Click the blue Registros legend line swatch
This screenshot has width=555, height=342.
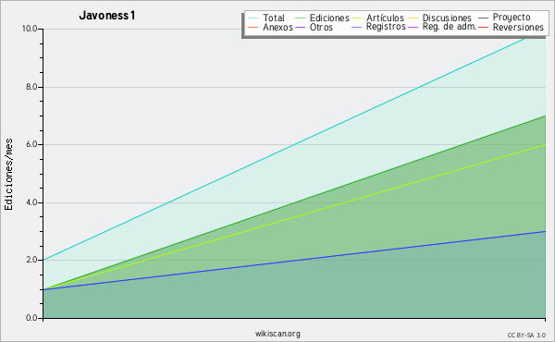pos(356,27)
